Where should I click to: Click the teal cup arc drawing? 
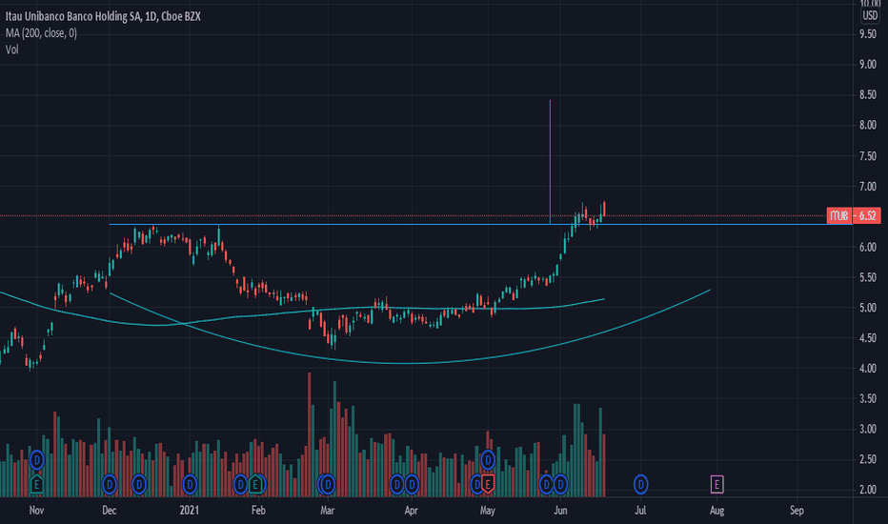click(408, 363)
